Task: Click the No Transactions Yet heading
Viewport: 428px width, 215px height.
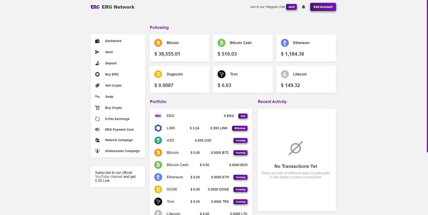Action: tap(296, 166)
